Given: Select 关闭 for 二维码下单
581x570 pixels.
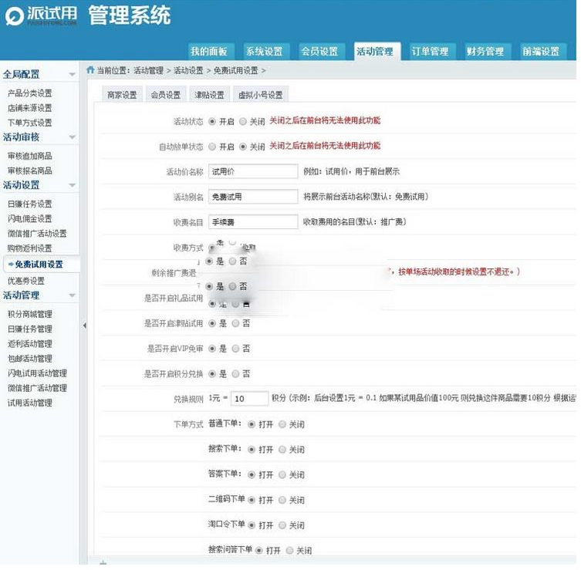Looking at the screenshot, I should coord(282,500).
